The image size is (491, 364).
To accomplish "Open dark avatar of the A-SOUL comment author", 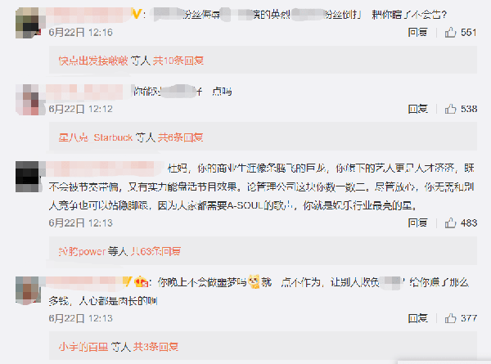I will pos(28,177).
